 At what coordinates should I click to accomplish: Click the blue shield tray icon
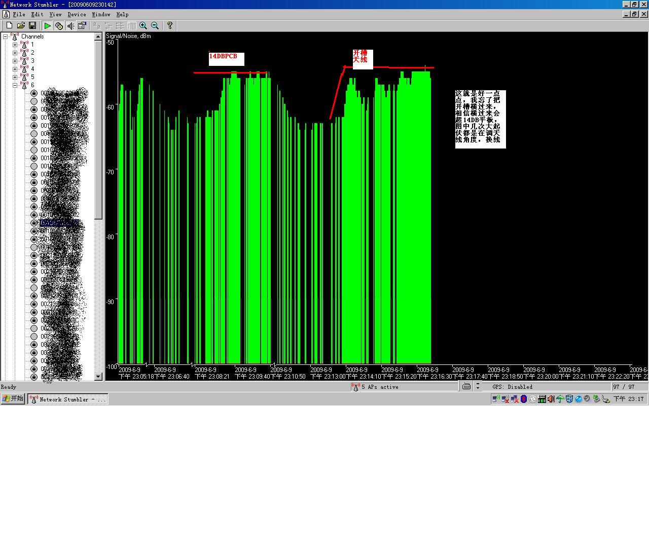click(569, 399)
